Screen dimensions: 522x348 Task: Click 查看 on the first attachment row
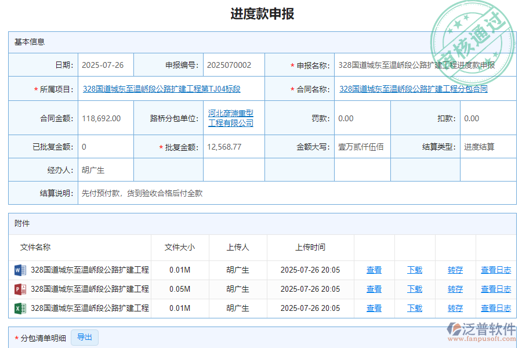[374, 270]
